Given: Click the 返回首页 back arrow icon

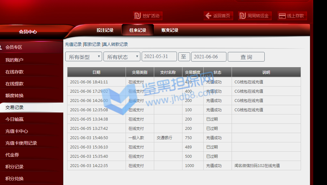Looking at the screenshot, I should 208,16.
